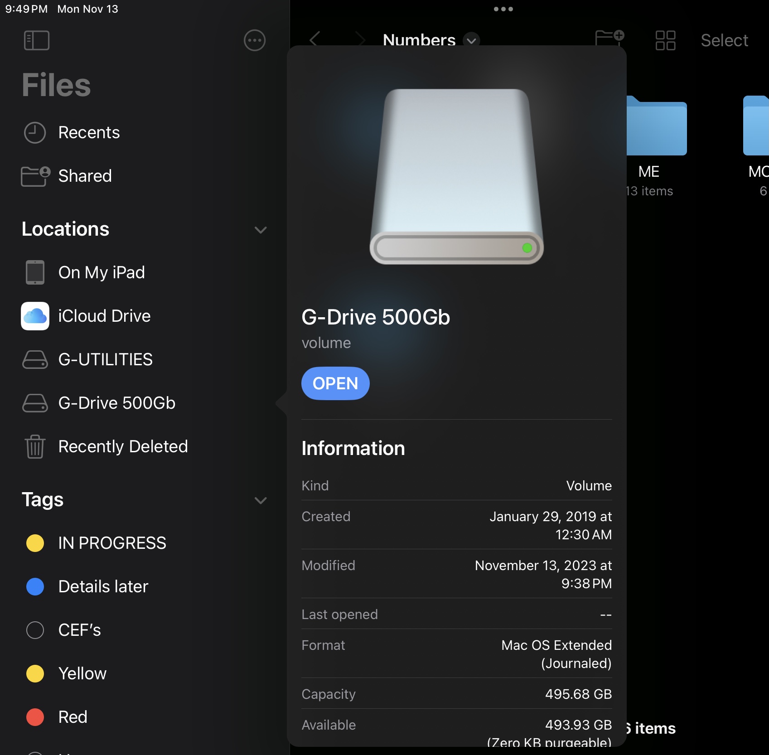769x755 pixels.
Task: Click the Capacity value '495.68 GB'
Action: coord(578,694)
